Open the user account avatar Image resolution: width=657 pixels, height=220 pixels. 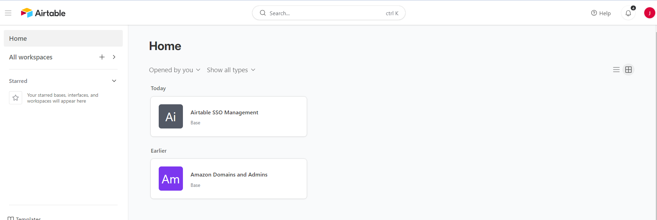click(x=649, y=13)
